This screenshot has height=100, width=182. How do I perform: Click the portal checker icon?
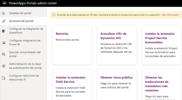click(x=4, y=54)
